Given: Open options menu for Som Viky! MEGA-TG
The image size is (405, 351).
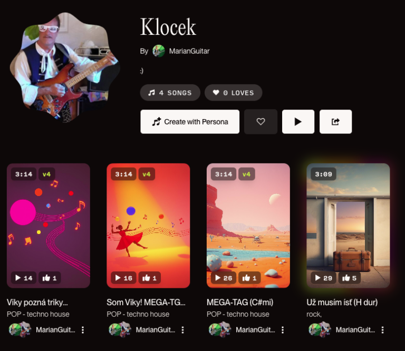Looking at the screenshot, I should tap(182, 330).
